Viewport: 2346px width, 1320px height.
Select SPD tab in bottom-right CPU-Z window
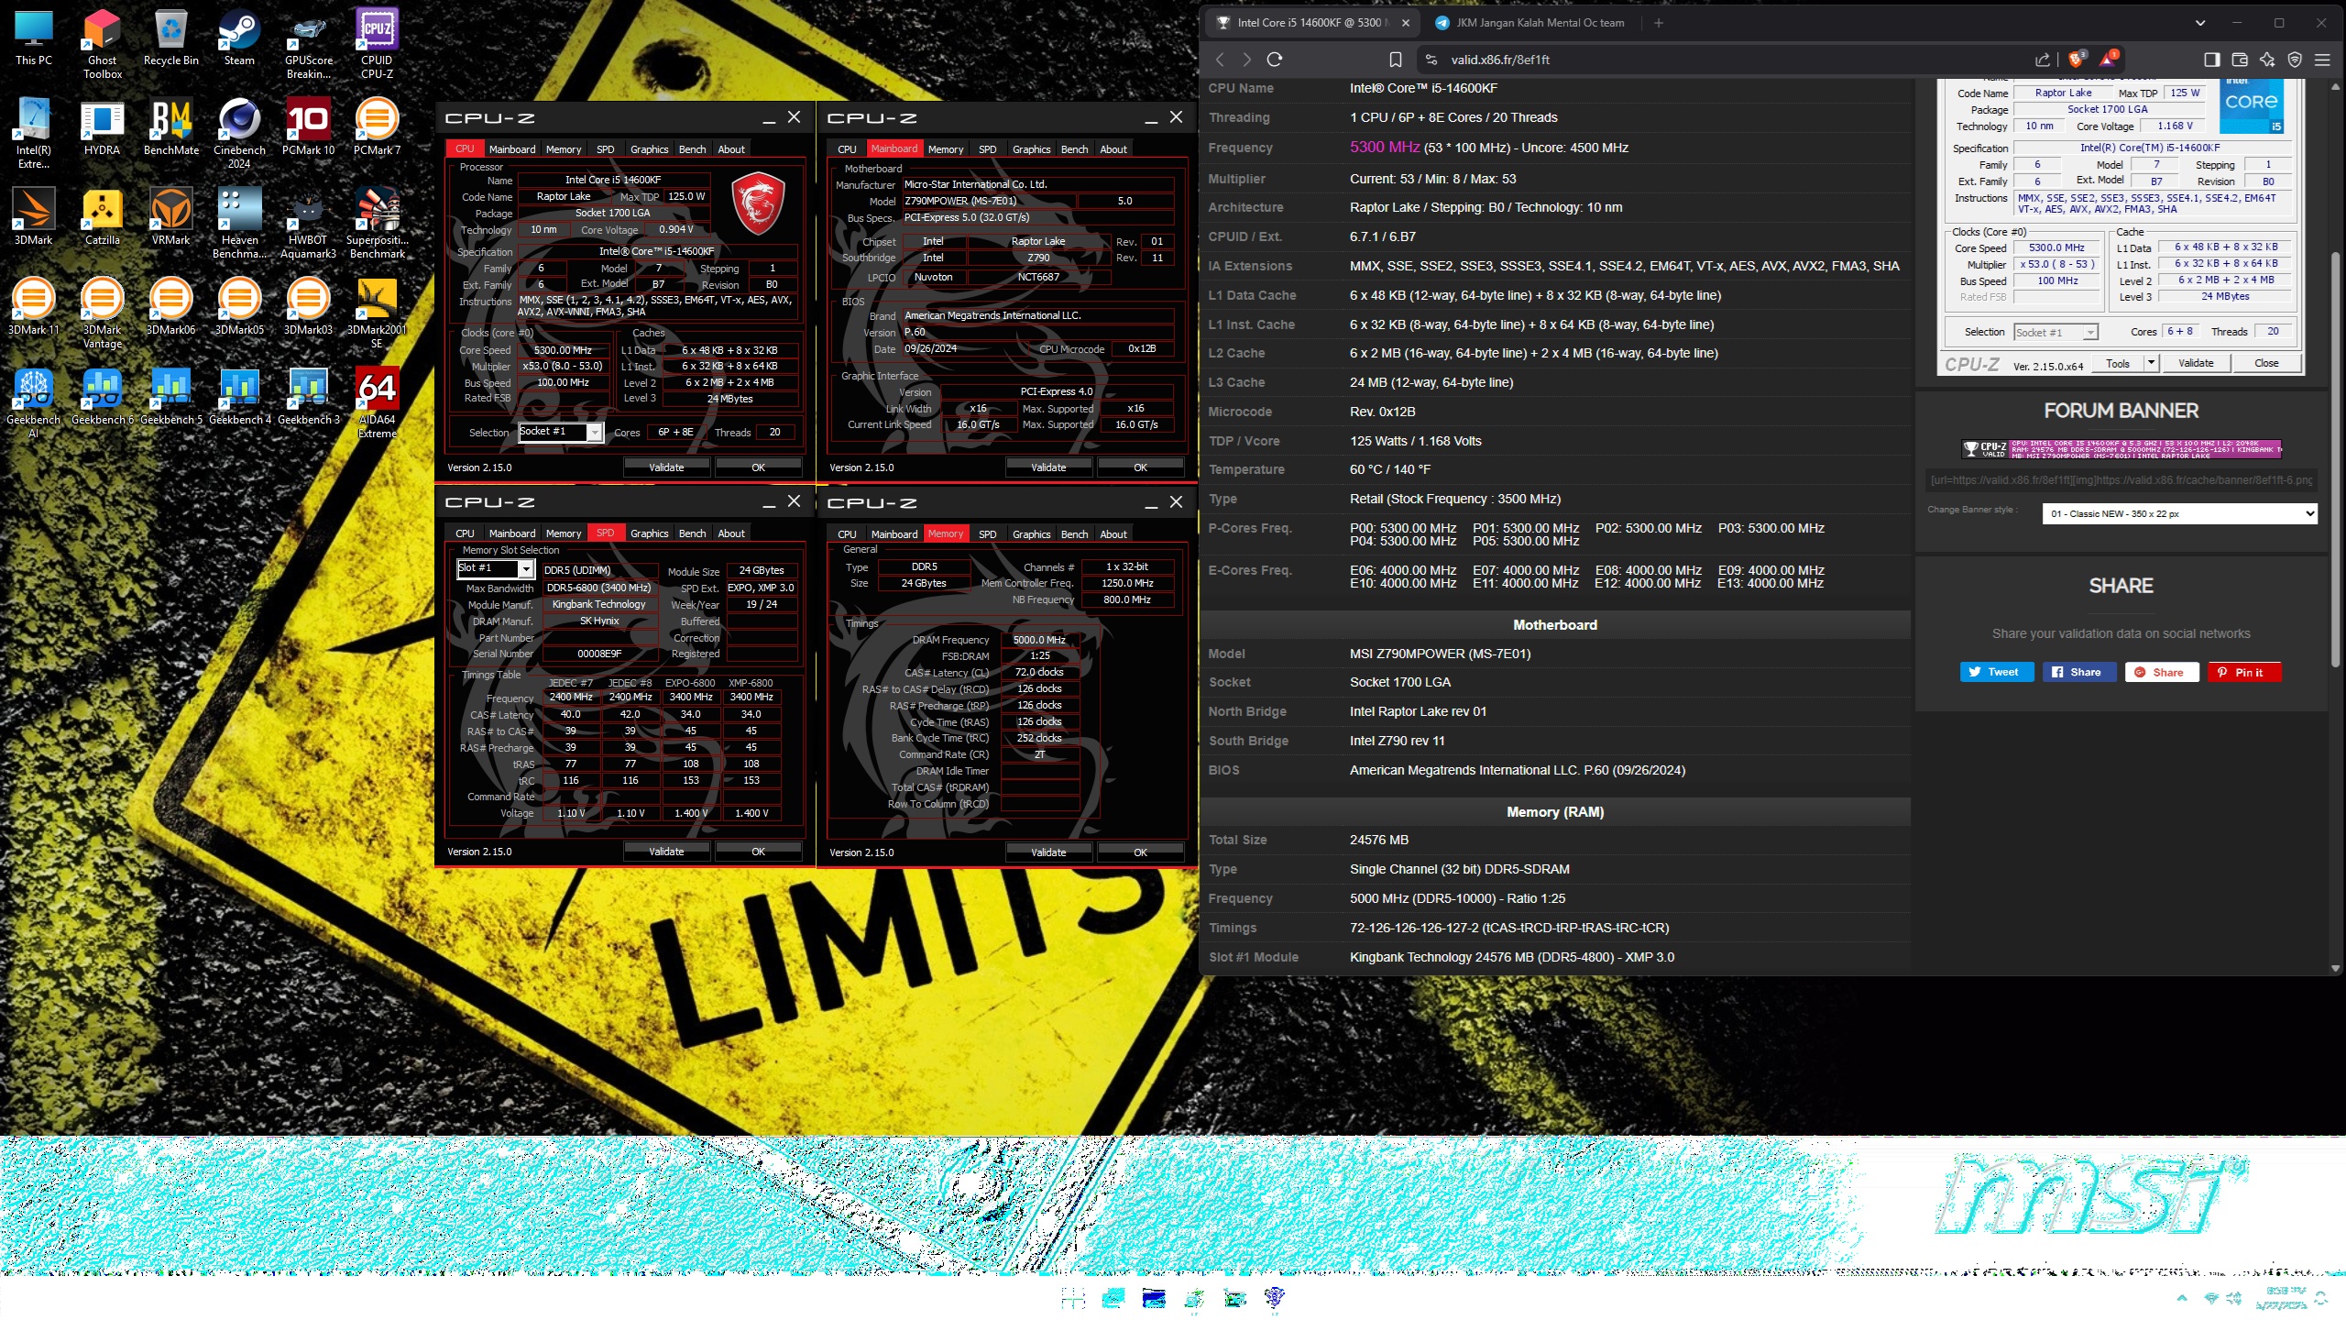coord(987,533)
